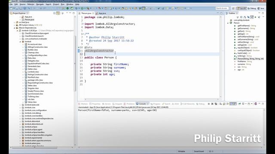Select Person.java in Project Explorer tree
275x154 pixels.
(29, 20)
